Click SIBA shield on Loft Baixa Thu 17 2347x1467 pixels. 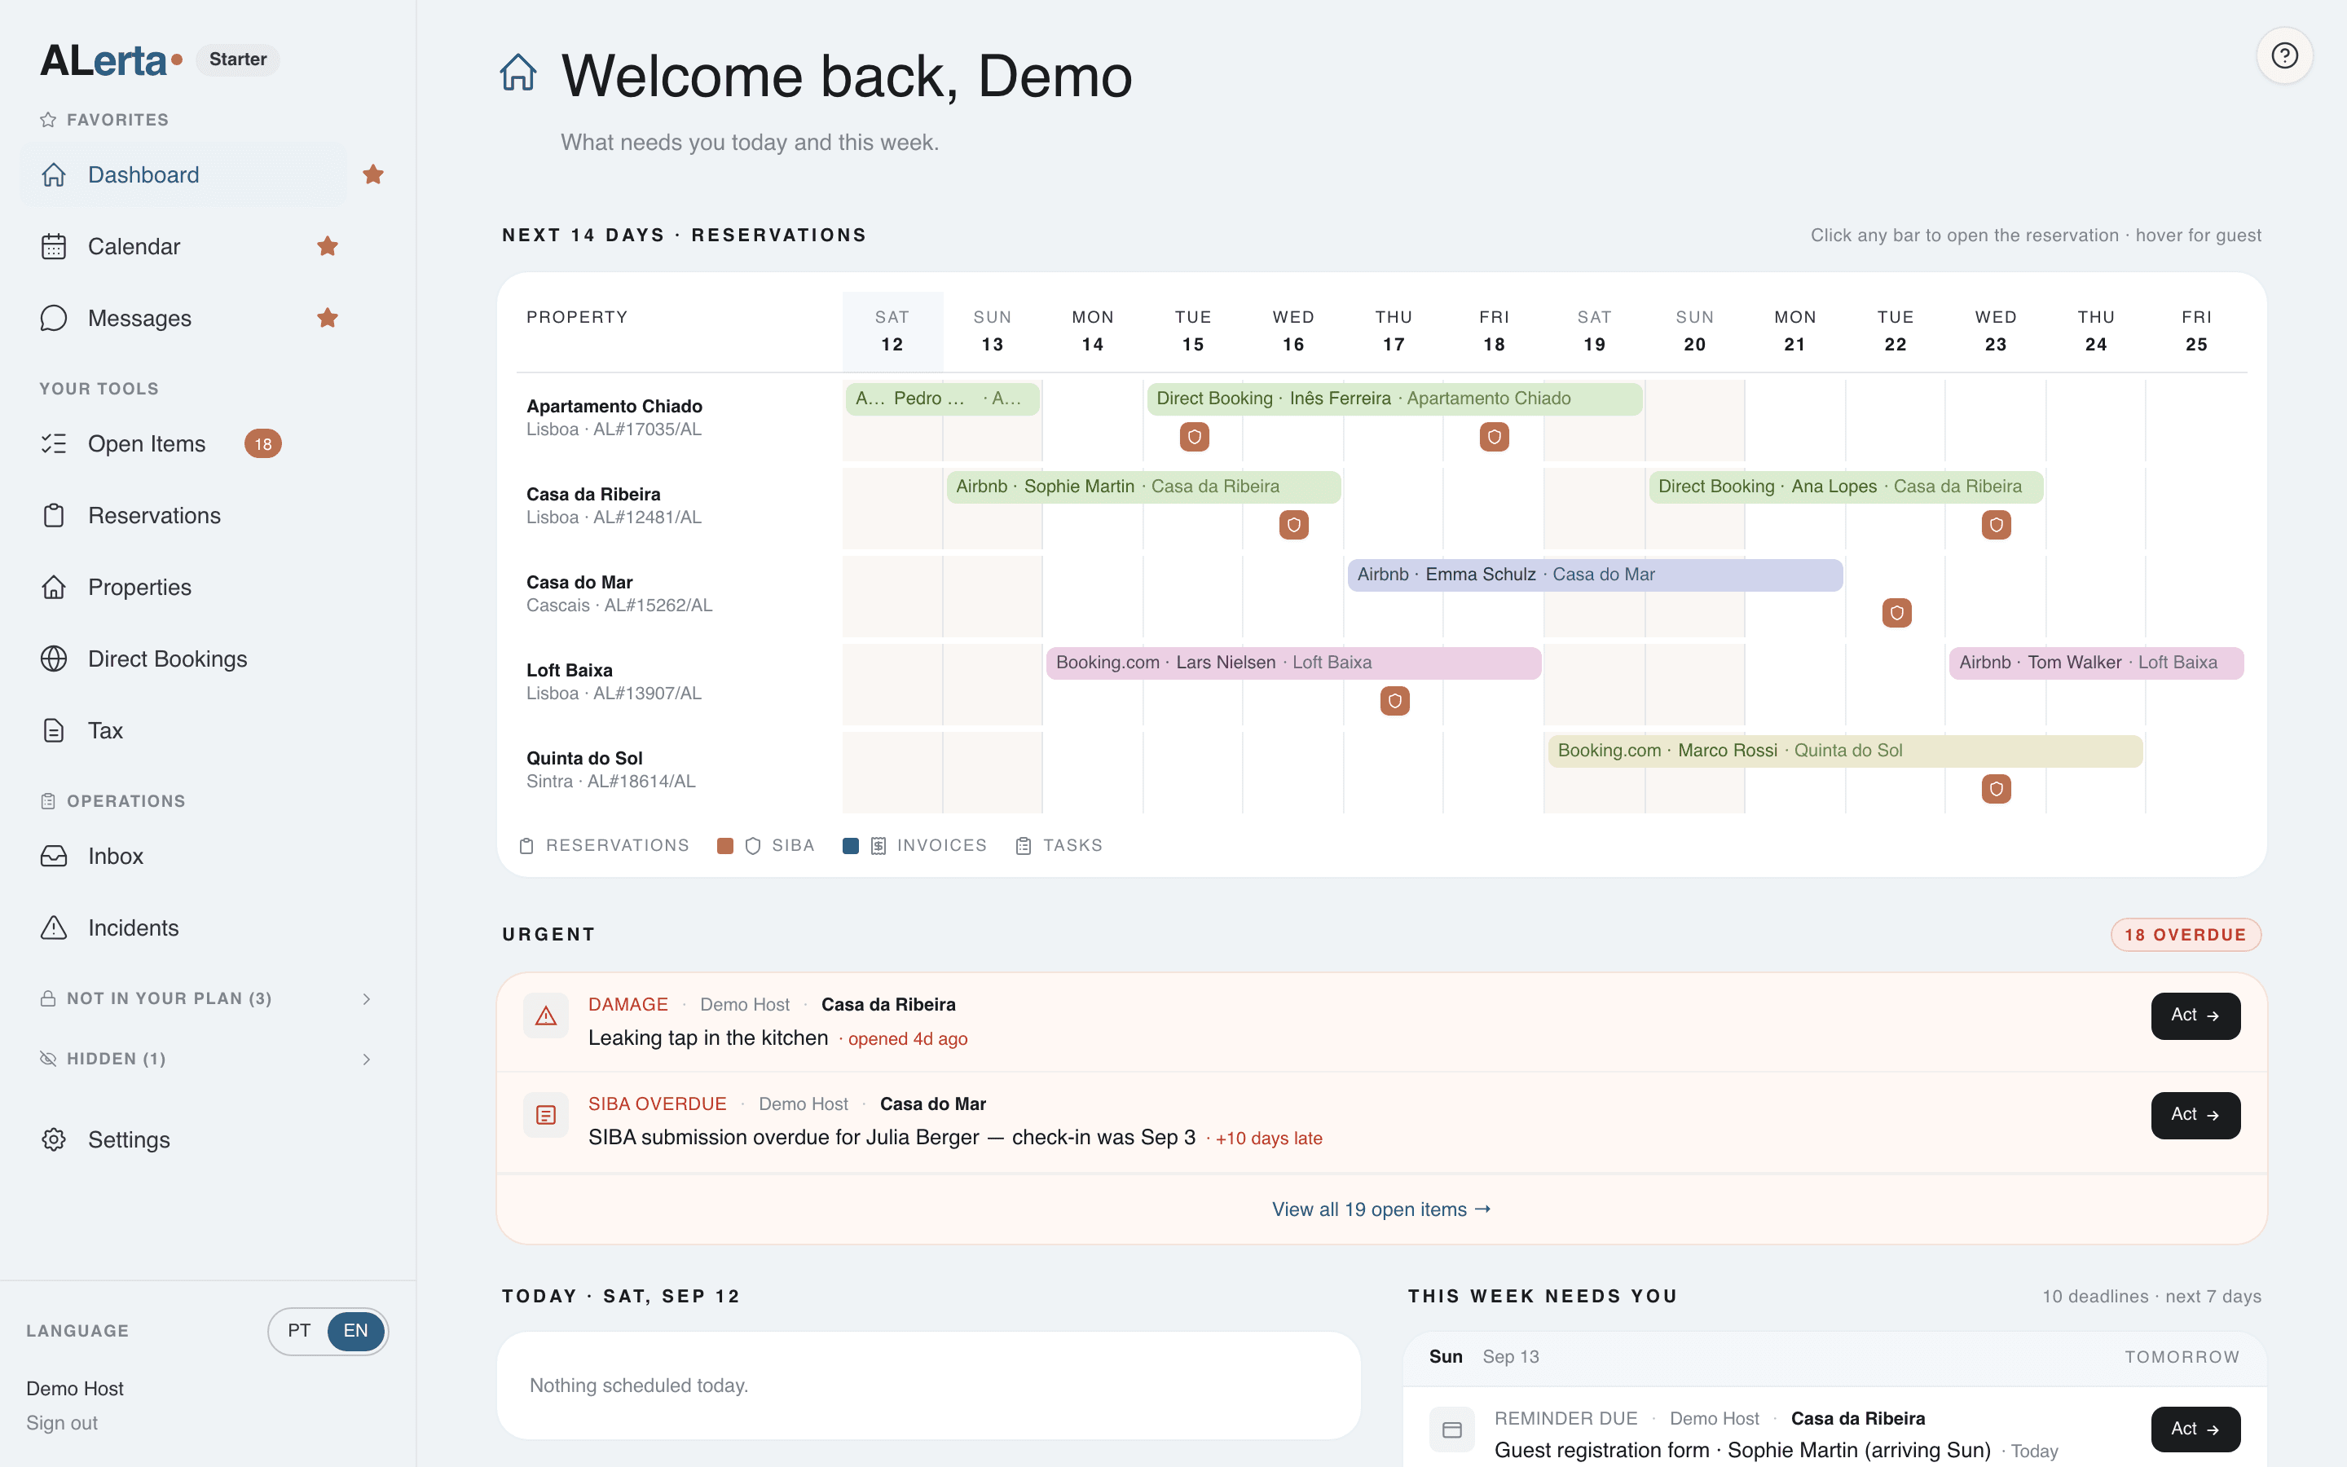pos(1394,701)
